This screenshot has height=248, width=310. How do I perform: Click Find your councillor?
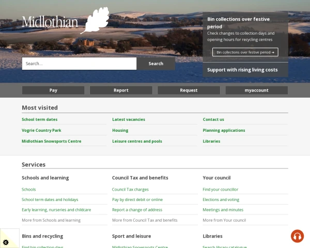click(x=221, y=190)
